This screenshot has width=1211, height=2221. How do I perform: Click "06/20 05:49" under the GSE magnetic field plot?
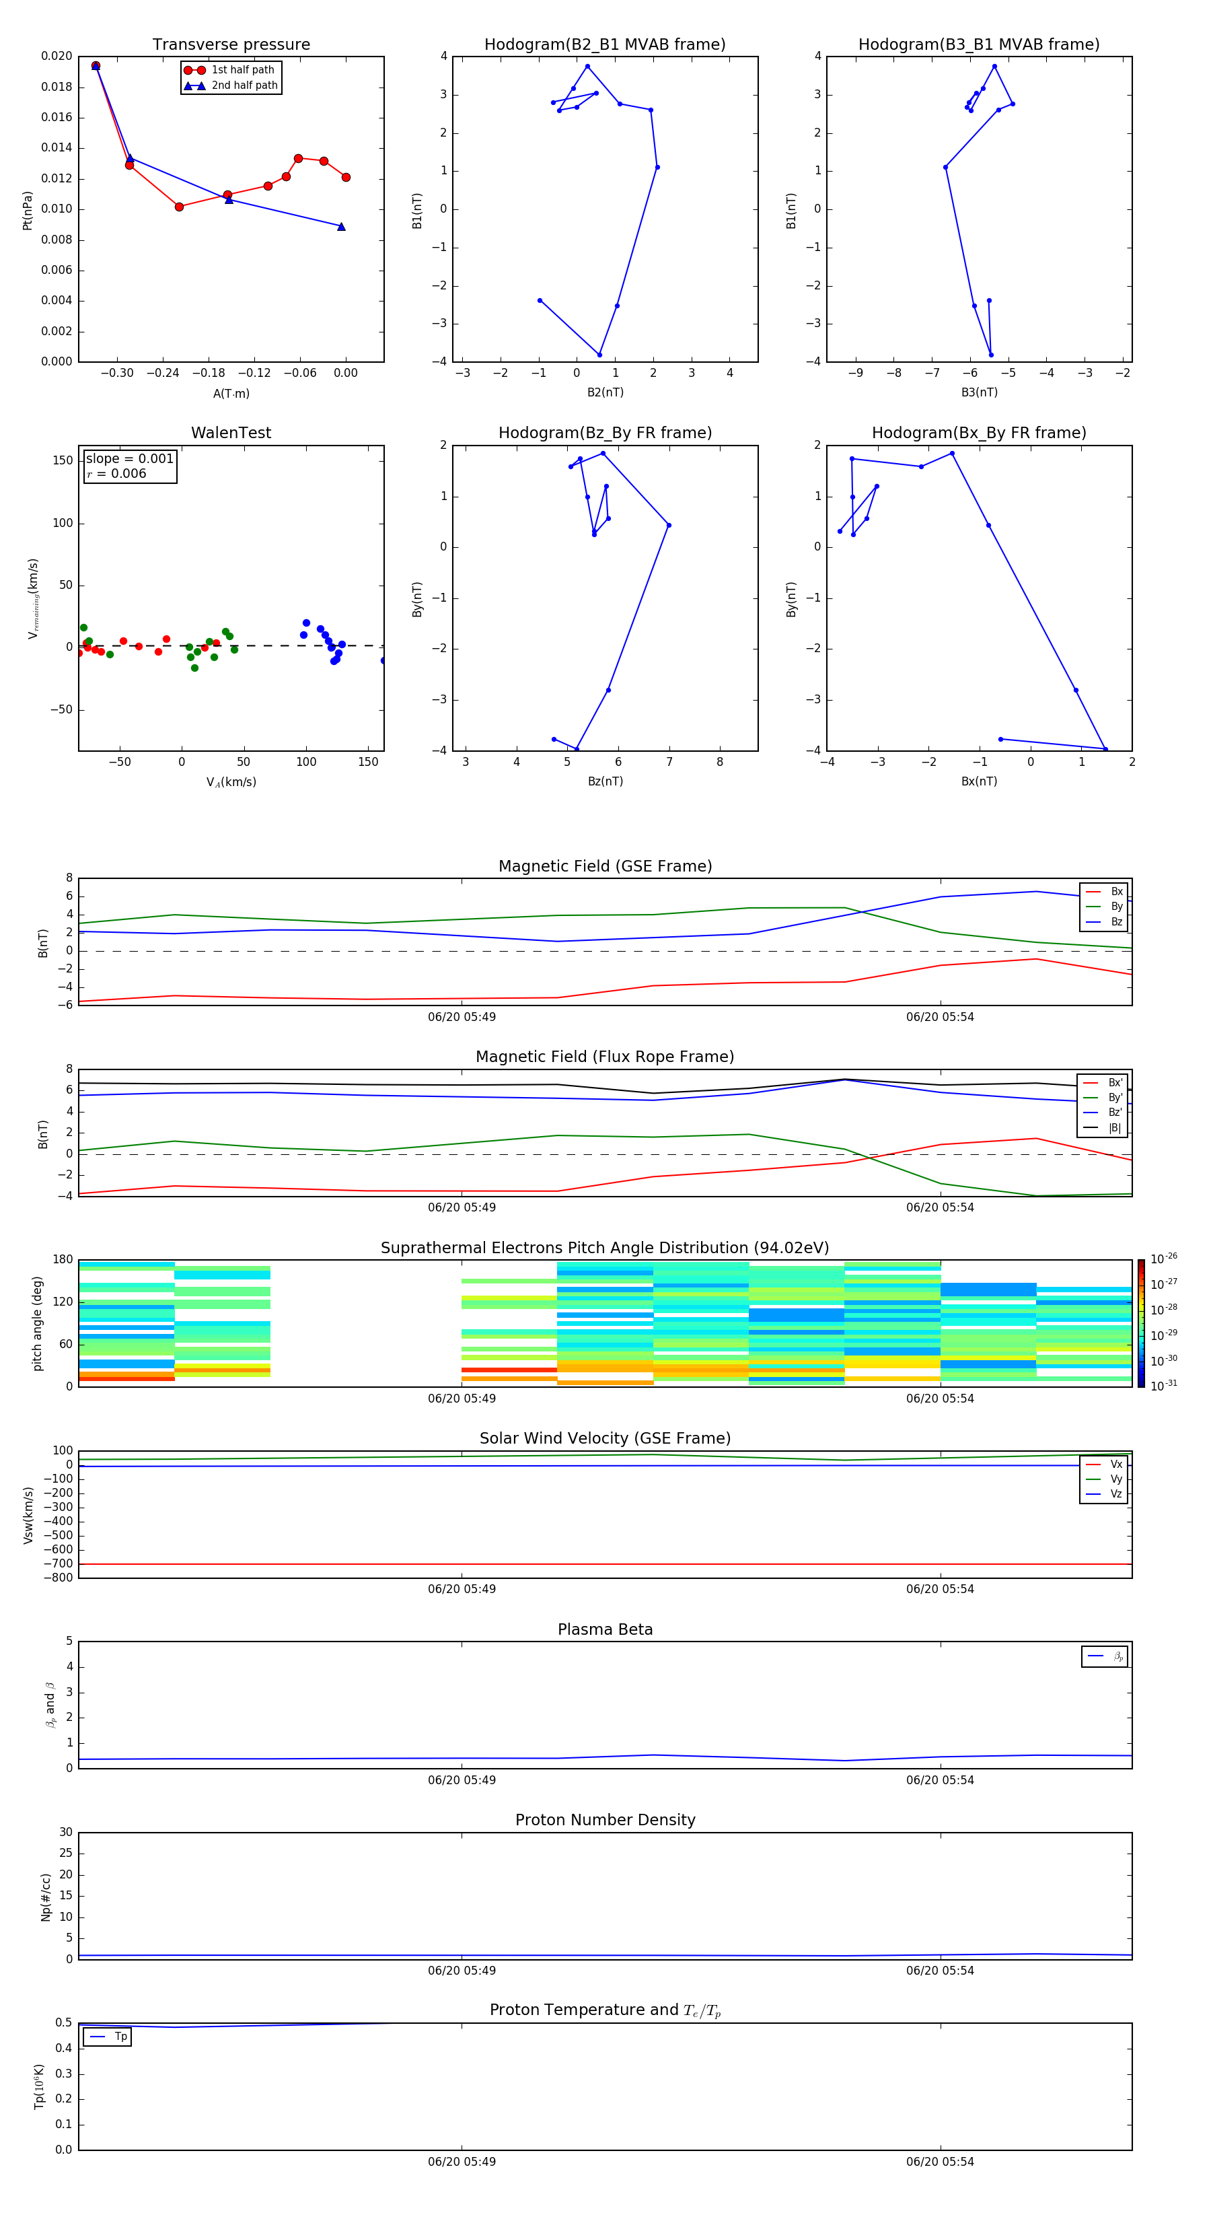(461, 1018)
